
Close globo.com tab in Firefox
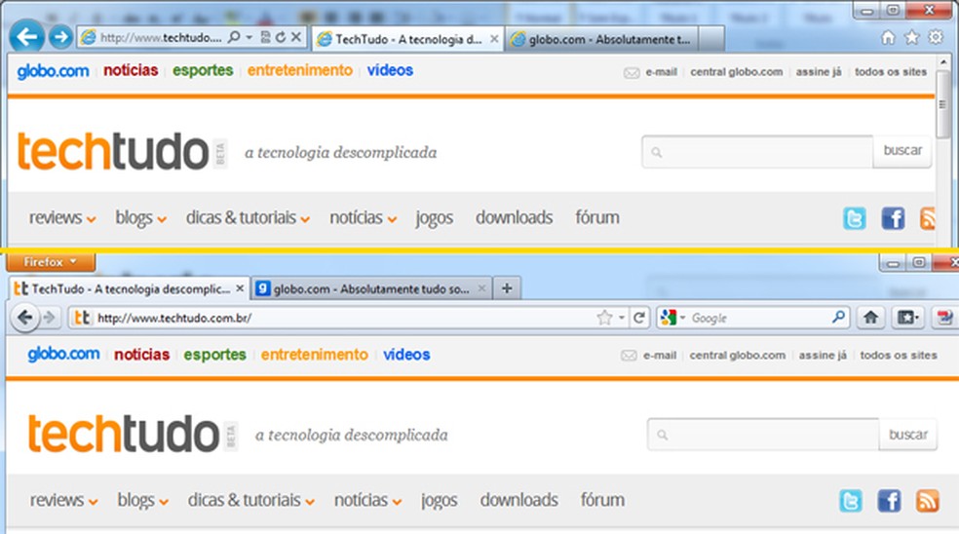point(482,288)
